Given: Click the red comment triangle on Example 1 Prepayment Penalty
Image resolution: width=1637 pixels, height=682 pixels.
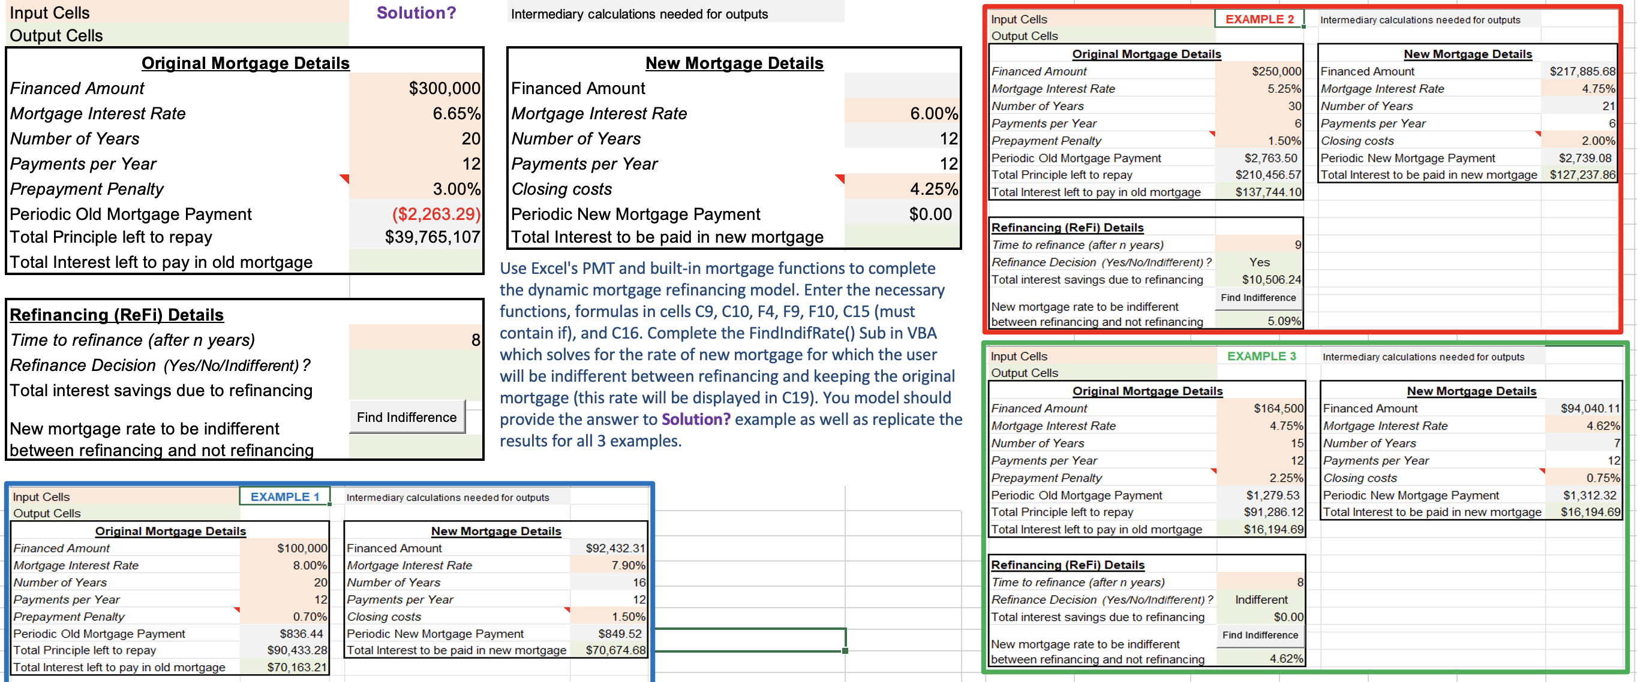Looking at the screenshot, I should point(236,609).
